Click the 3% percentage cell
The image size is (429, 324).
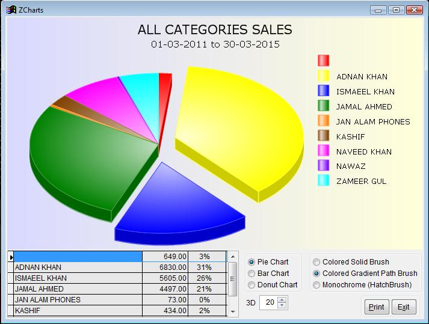click(x=208, y=257)
